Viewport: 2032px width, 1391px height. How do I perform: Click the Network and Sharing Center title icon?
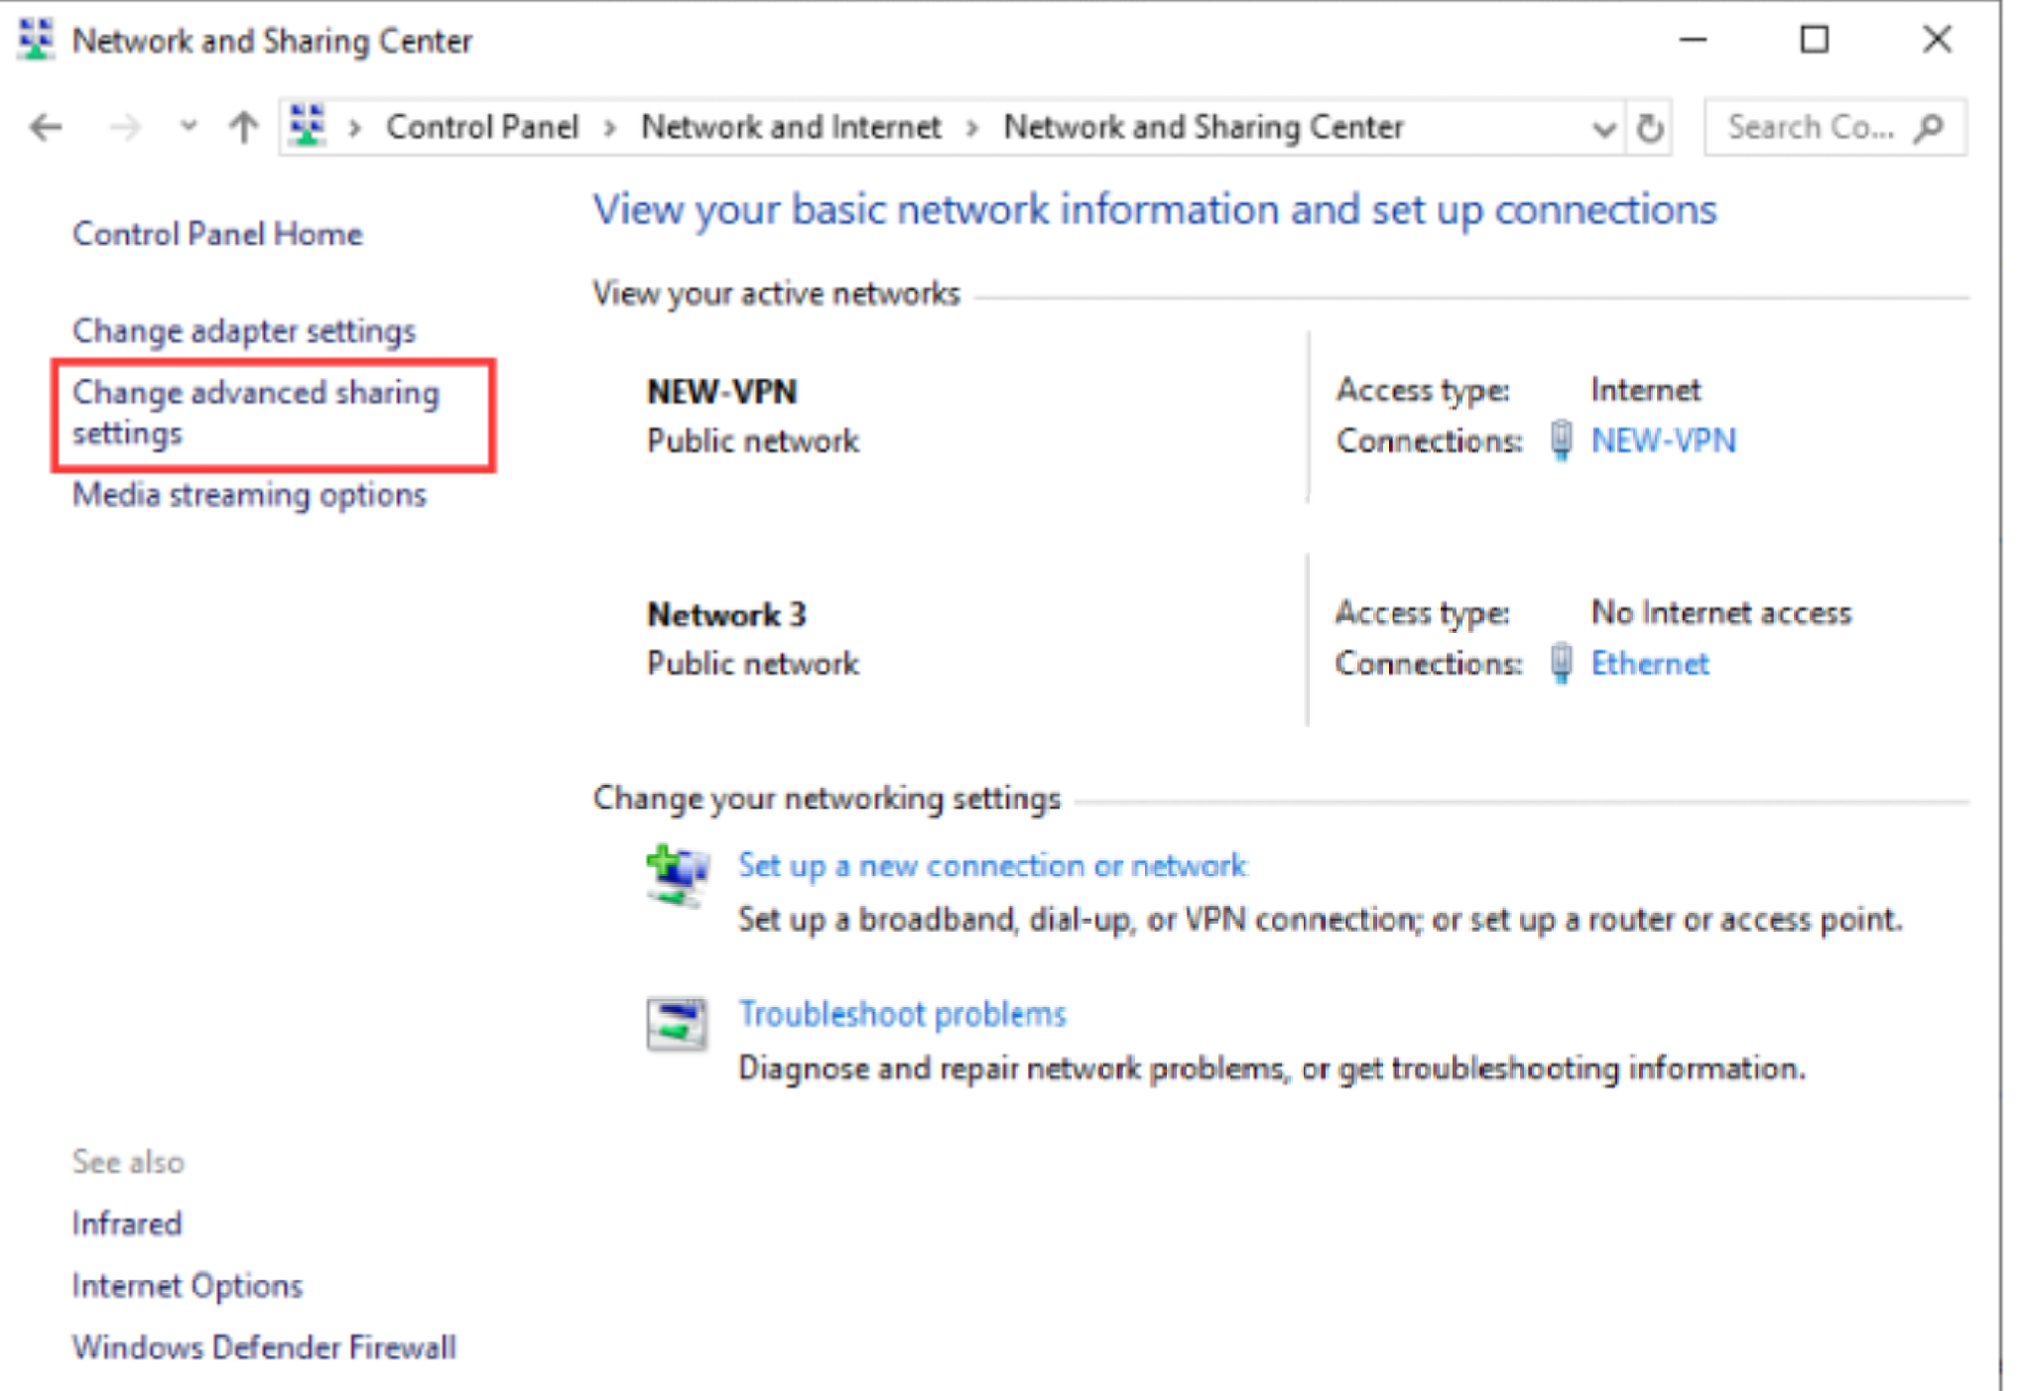click(x=36, y=40)
